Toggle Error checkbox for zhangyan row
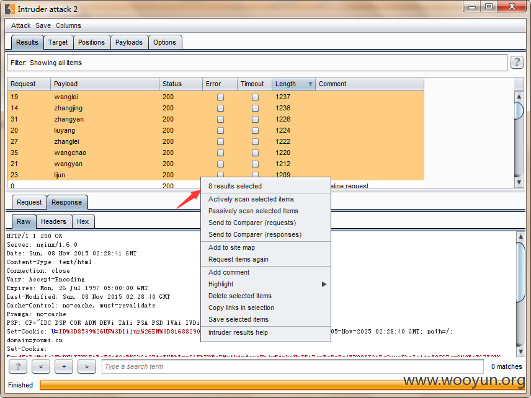This screenshot has width=531, height=398. point(220,120)
